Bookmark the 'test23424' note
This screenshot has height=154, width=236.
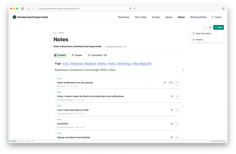[172, 124]
